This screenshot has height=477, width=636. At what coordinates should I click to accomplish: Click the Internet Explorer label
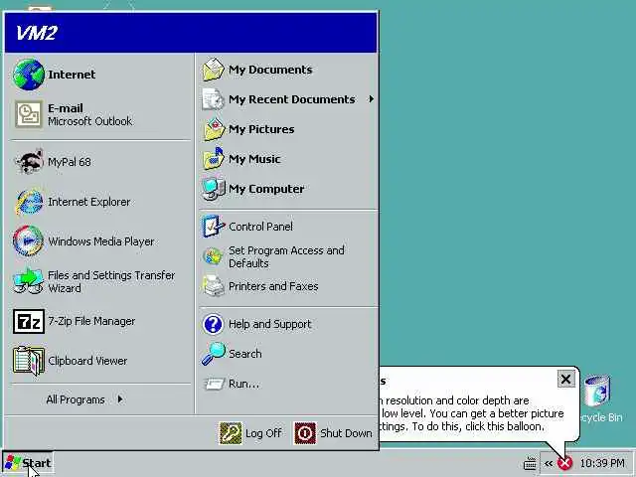click(x=88, y=202)
